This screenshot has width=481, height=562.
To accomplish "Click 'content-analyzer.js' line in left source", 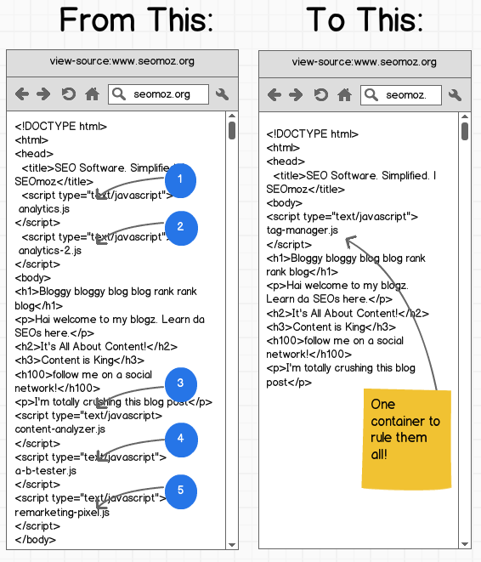I will 60,429.
